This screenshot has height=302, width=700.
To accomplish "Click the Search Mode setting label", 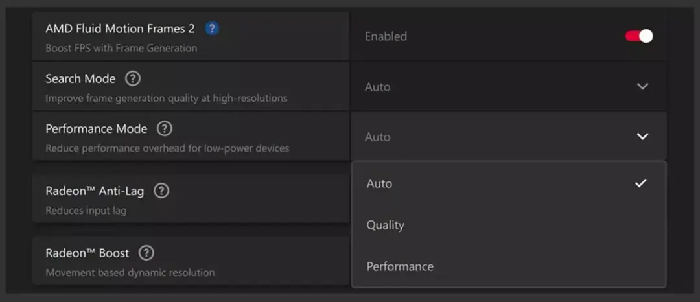I will coord(80,79).
